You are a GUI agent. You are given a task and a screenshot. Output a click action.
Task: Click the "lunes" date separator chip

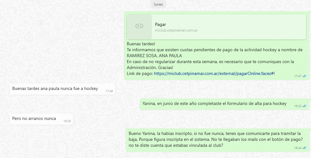coord(158,4)
